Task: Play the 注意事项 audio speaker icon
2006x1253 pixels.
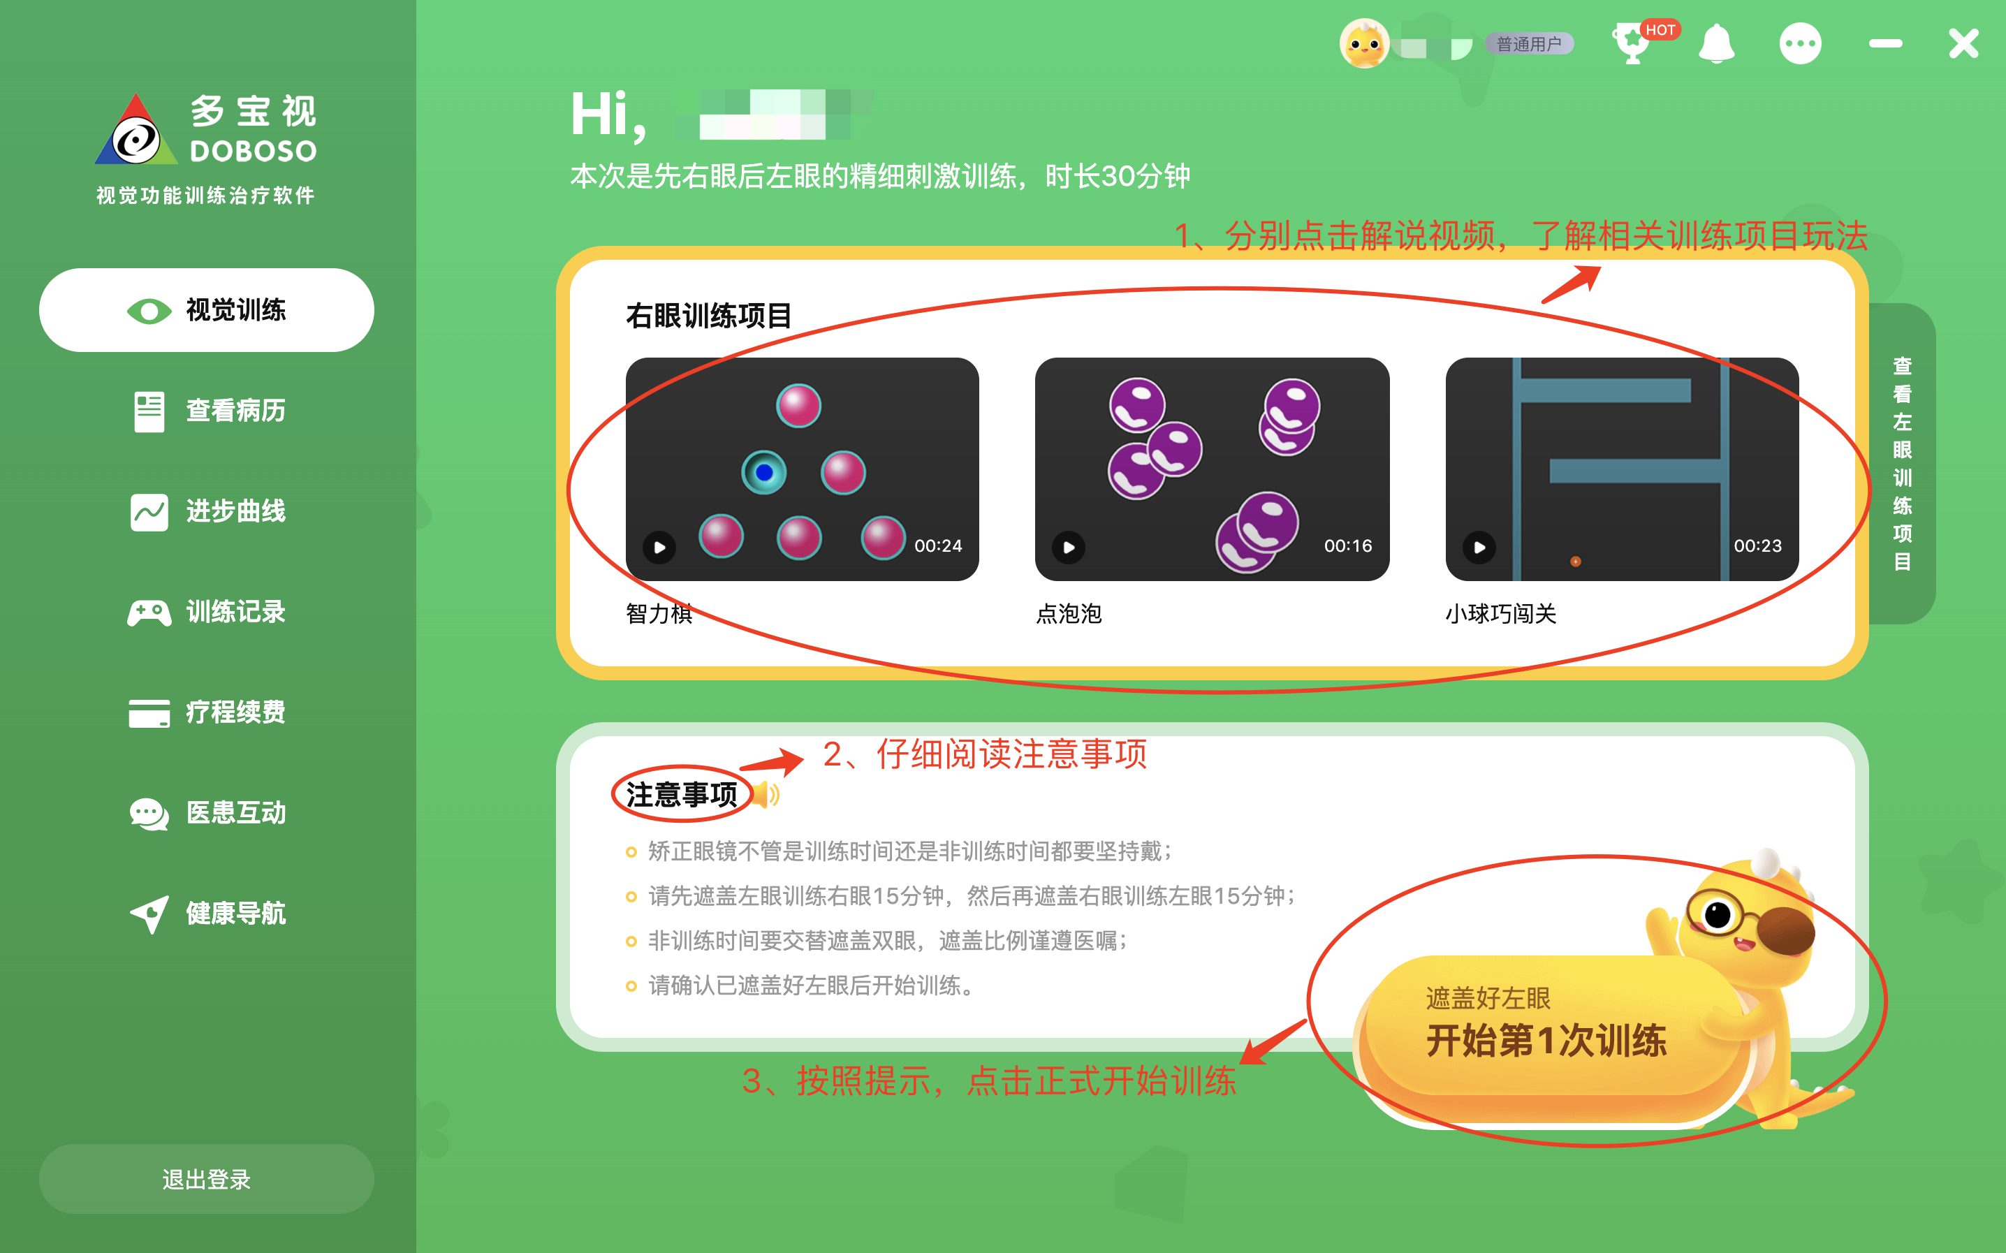Action: coord(766,795)
